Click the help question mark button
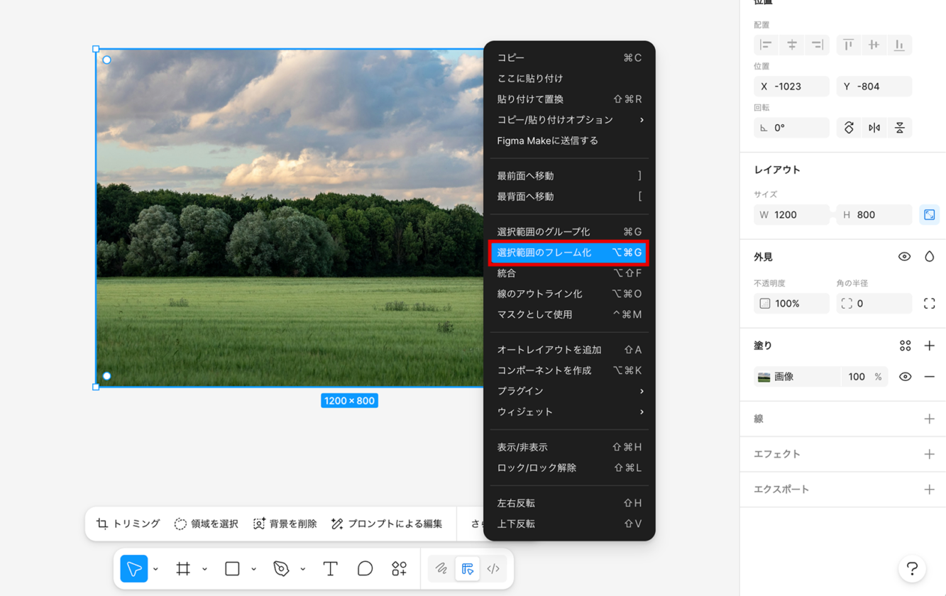Screen dimensions: 946x596 point(912,568)
